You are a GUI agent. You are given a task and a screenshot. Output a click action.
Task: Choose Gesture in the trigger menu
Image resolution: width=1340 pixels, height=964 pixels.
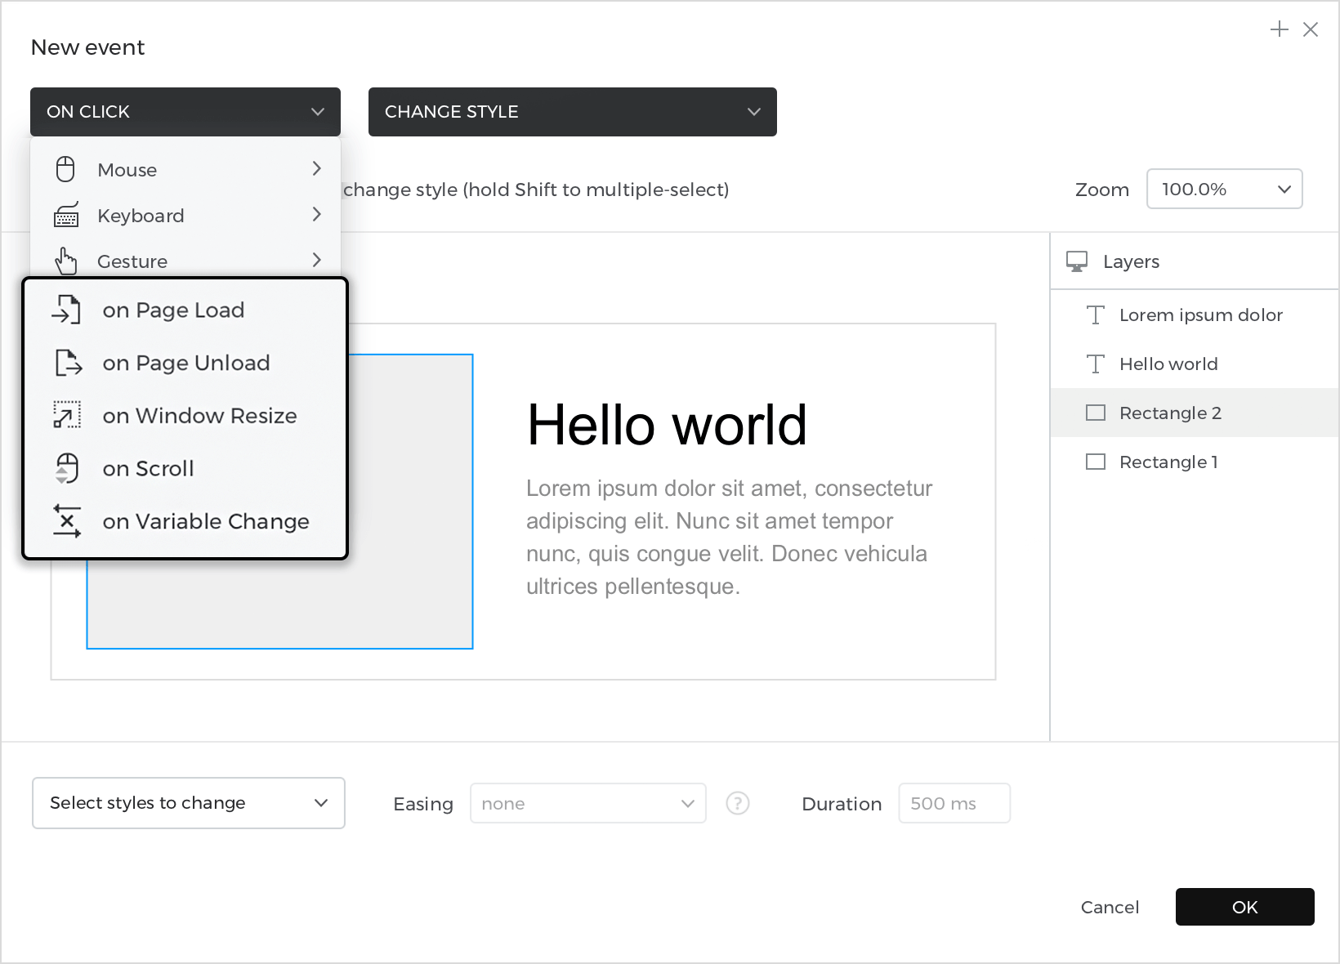pos(185,260)
